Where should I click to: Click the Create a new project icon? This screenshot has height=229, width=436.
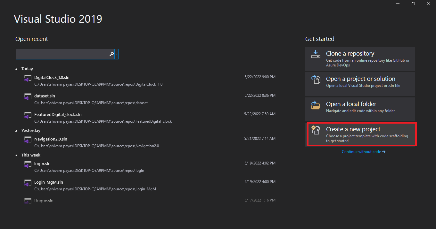(316, 130)
